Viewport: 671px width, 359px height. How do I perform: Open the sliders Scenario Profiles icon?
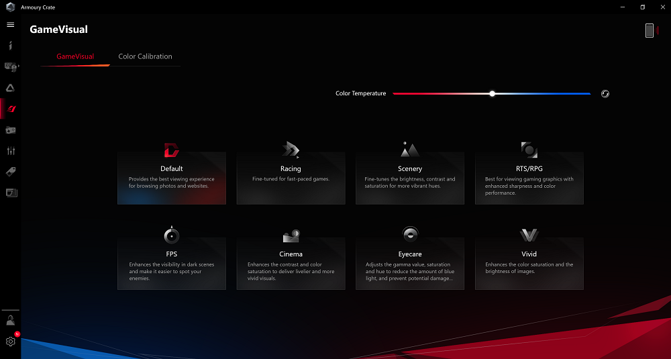[x=11, y=150]
